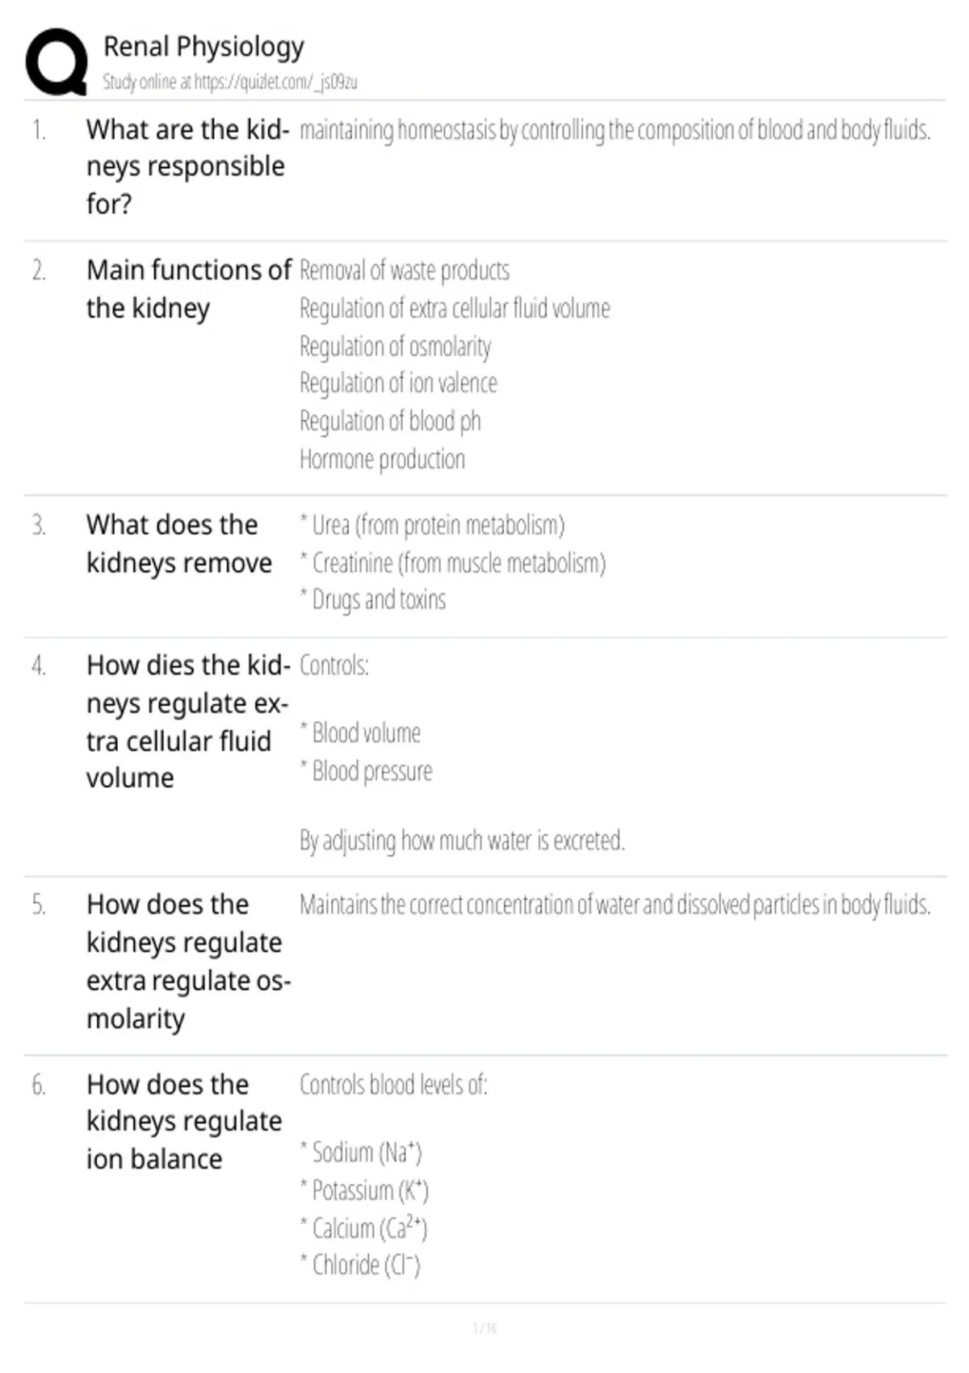Click the Quizlet Q logo icon
The image size is (969, 1373).
[x=57, y=62]
